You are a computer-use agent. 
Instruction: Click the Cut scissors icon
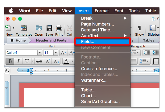[x=70, y=28]
